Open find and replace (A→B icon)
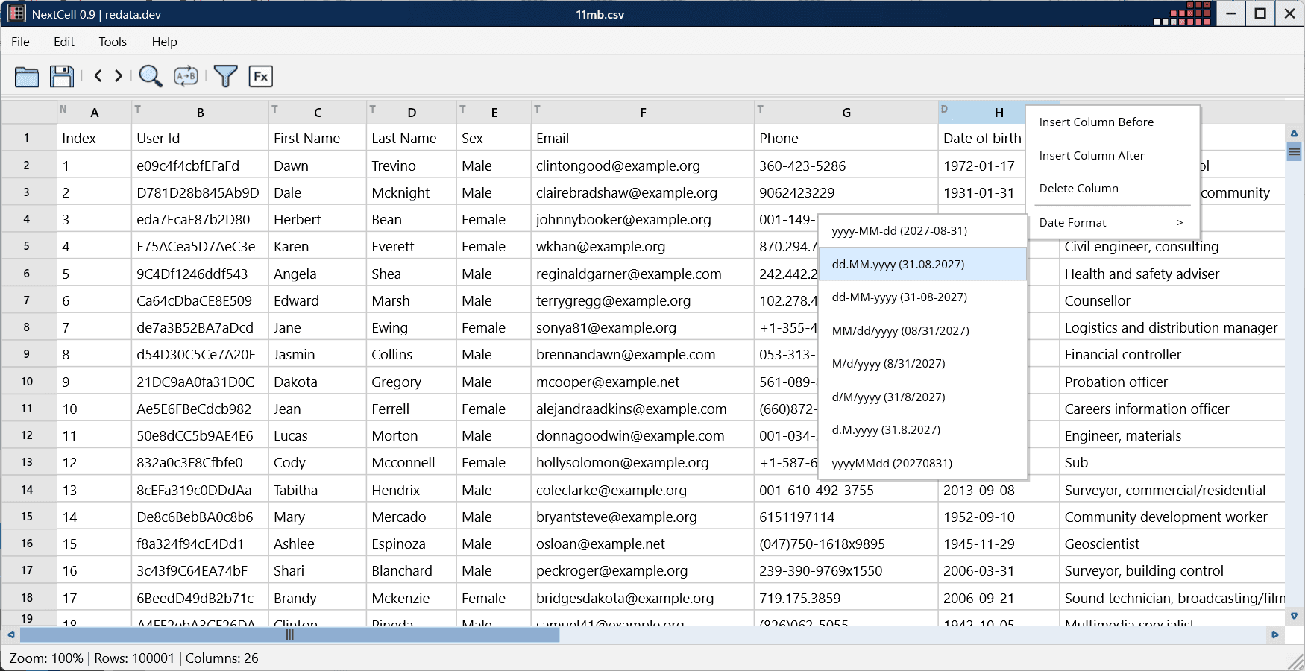The image size is (1305, 671). click(x=186, y=76)
